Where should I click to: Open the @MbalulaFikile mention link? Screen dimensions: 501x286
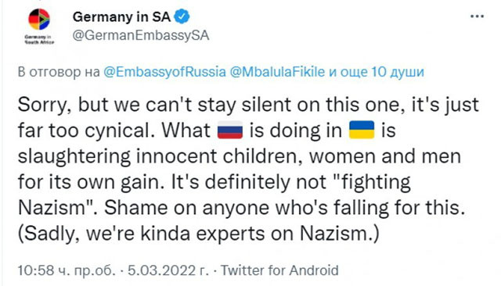point(277,72)
